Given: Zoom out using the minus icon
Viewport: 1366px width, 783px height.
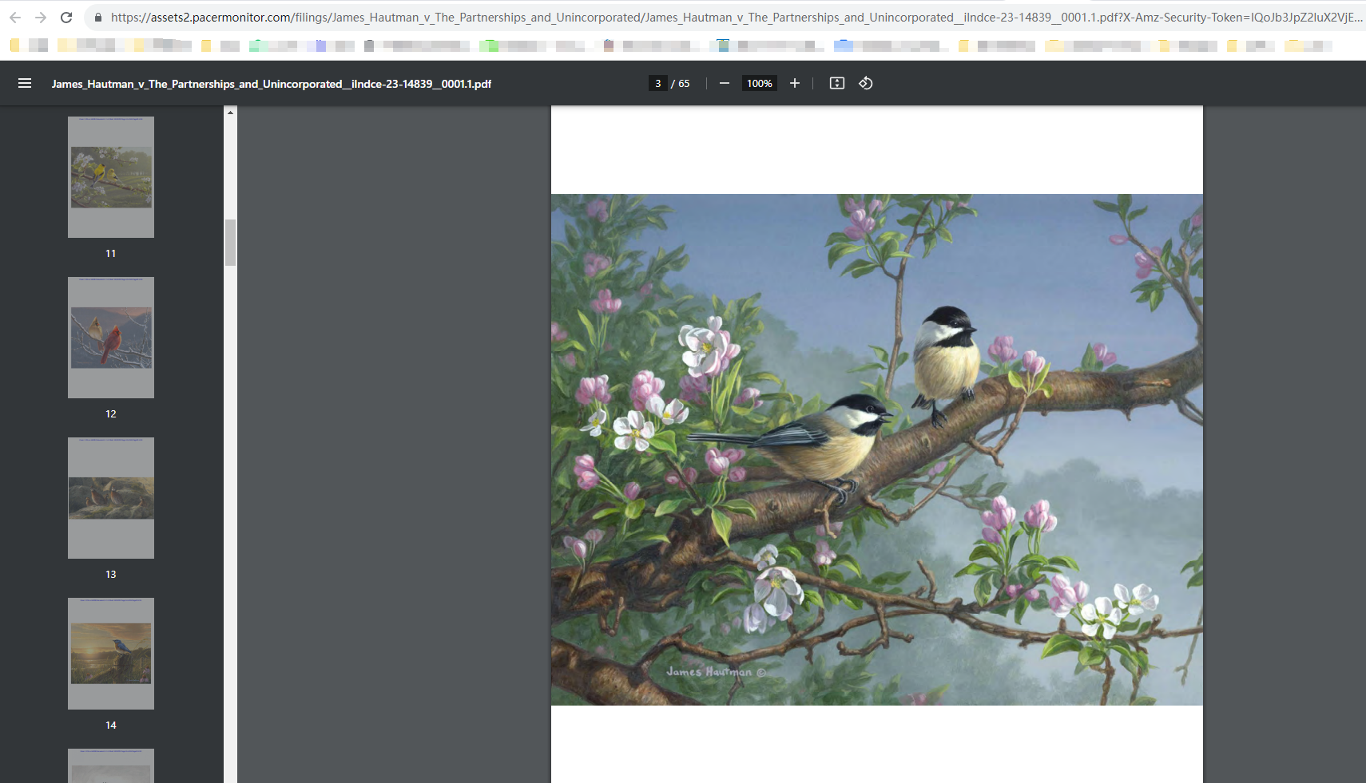Looking at the screenshot, I should pyautogui.click(x=725, y=83).
